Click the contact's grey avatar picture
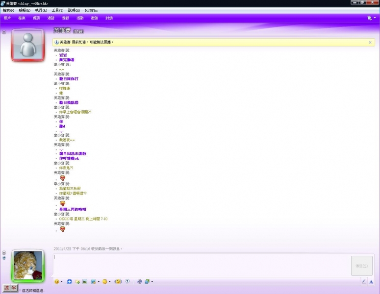Viewport: 380px width, 294px height. pyautogui.click(x=28, y=45)
